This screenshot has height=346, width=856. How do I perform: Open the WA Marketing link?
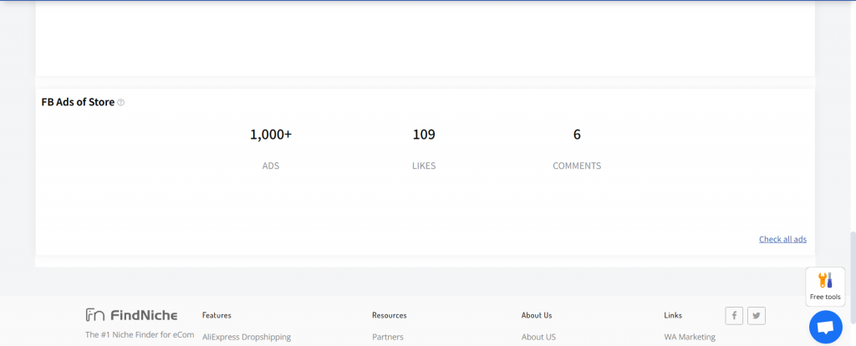pyautogui.click(x=690, y=337)
